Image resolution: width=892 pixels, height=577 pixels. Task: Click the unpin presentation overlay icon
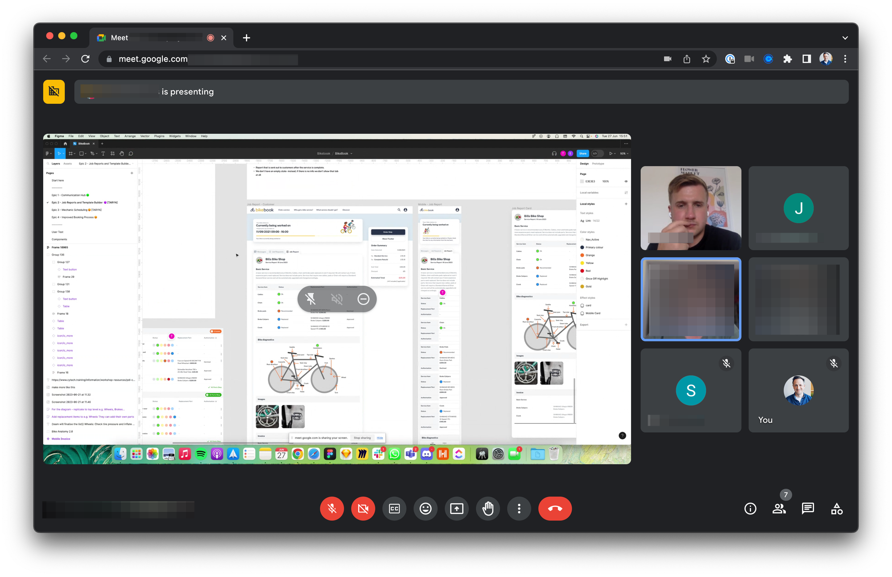click(x=310, y=299)
